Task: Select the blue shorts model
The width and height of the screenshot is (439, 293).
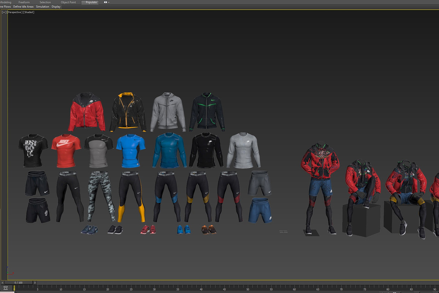Action: 260,210
